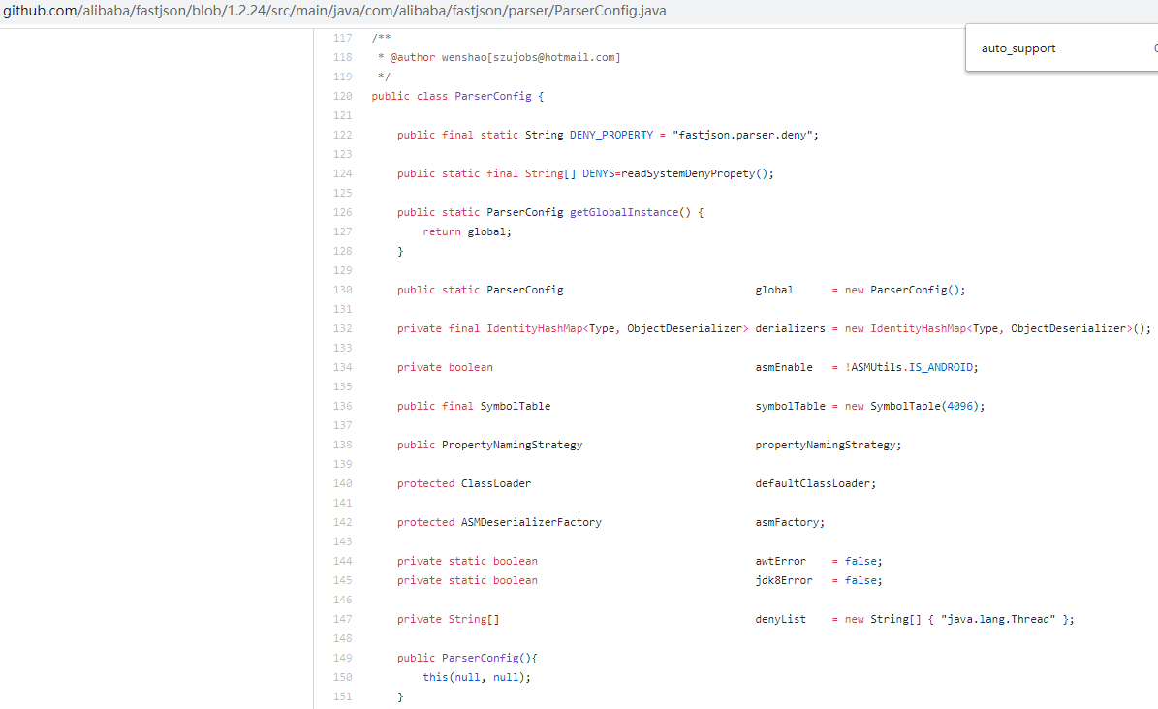Select line number 136 with symbolTable
This screenshot has width=1158, height=709.
[342, 406]
